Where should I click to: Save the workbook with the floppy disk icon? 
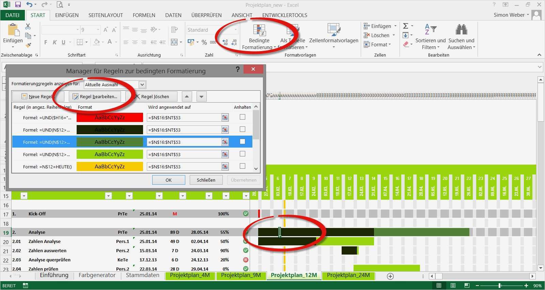click(x=18, y=5)
